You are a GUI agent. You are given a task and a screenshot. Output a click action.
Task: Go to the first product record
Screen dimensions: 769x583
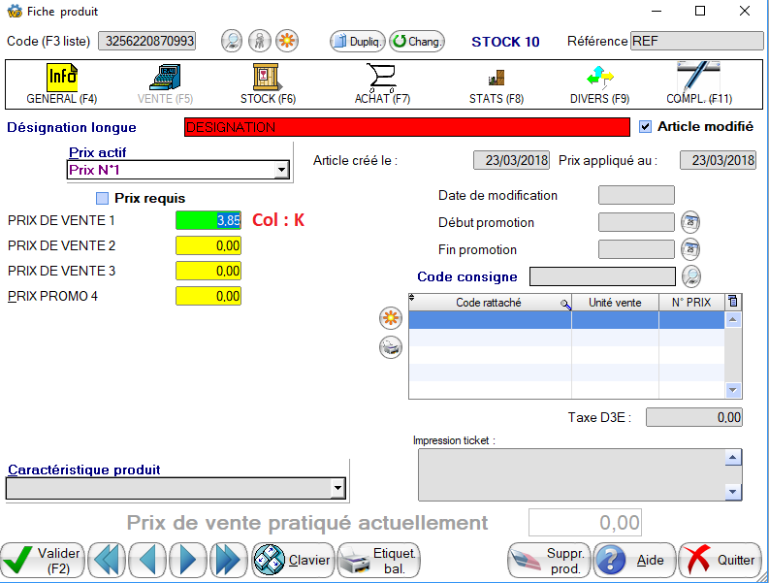coord(109,560)
